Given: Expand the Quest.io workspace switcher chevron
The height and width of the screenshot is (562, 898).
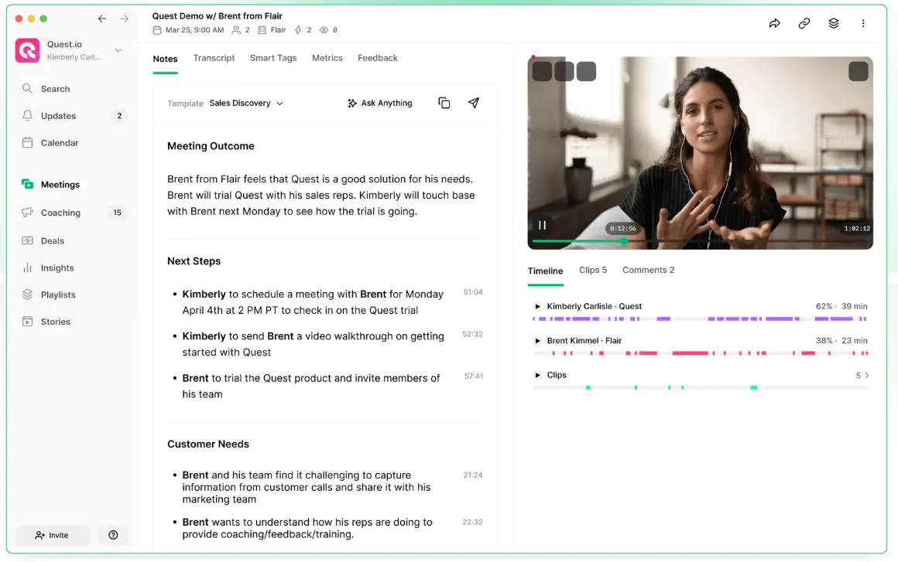Looking at the screenshot, I should coord(118,50).
